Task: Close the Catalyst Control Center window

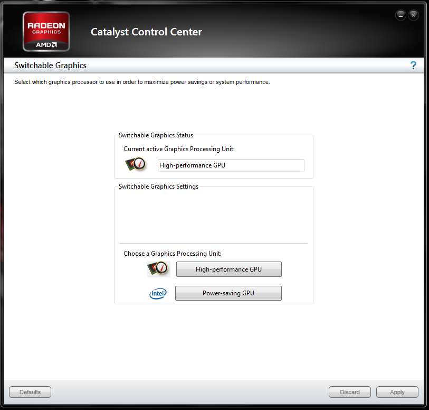Action: pos(413,15)
